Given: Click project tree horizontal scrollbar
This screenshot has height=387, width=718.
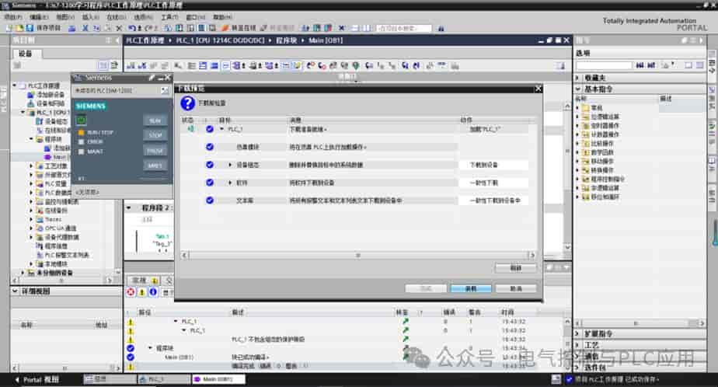Looking at the screenshot, I should 62,280.
